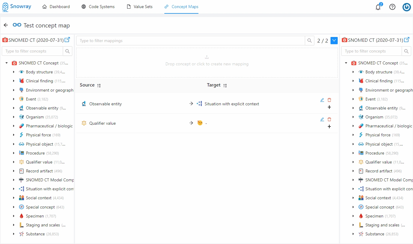
Task: Go to the Value Sets tab
Action: (140, 7)
